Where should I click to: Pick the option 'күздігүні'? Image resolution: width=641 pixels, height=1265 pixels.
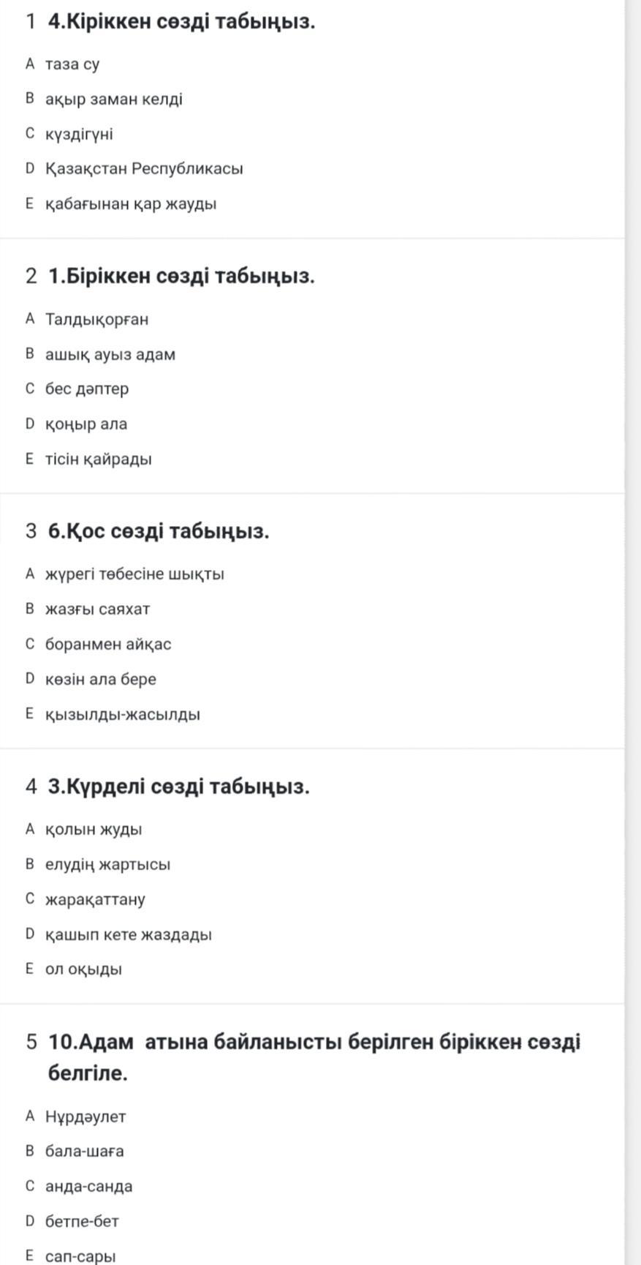tap(79, 135)
